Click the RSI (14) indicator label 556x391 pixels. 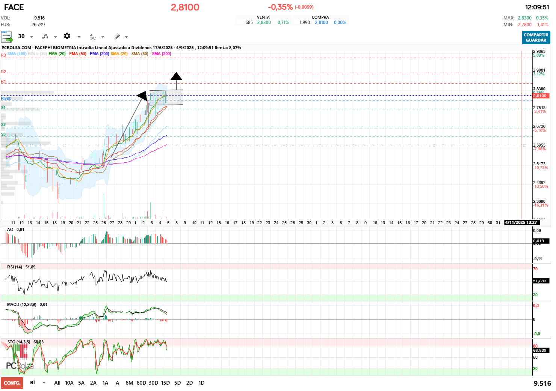[15, 267]
